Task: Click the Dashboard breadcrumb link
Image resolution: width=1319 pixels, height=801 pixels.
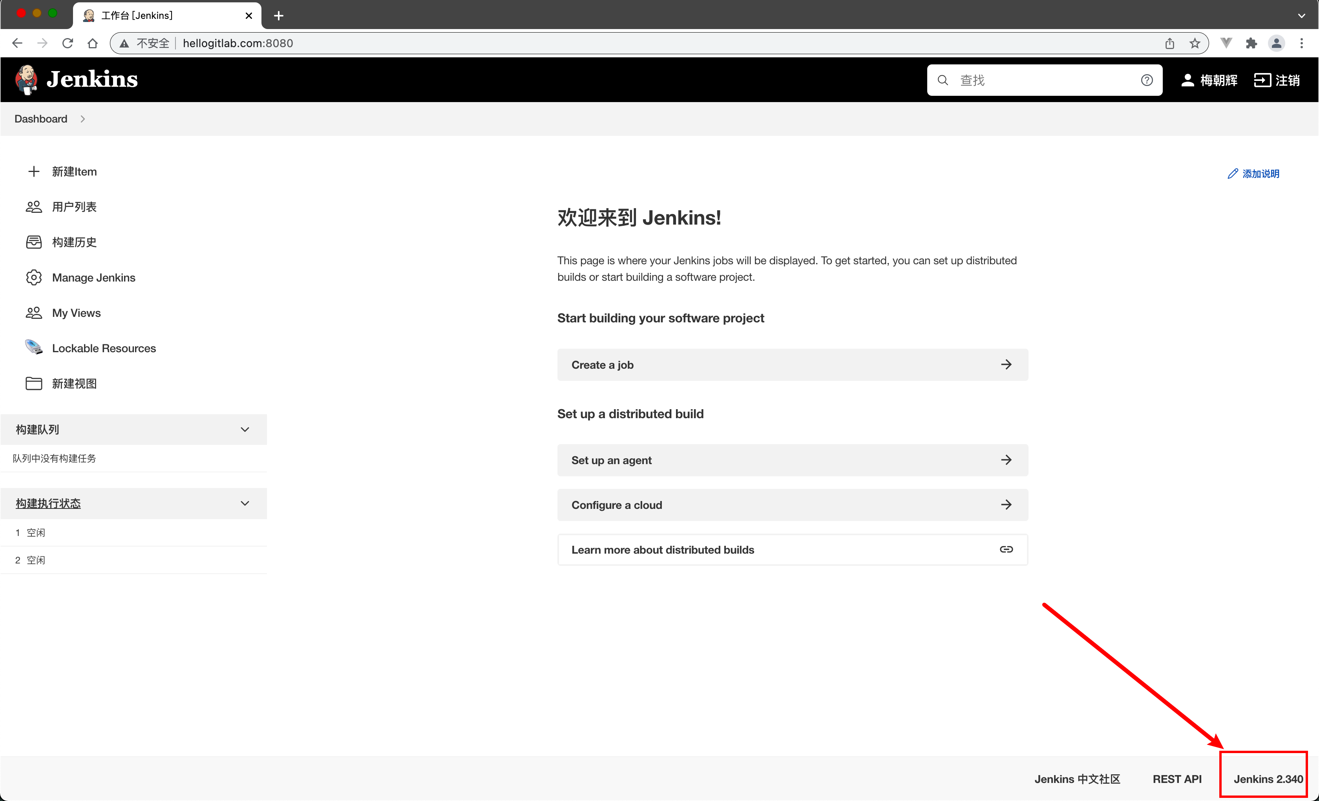Action: point(41,119)
